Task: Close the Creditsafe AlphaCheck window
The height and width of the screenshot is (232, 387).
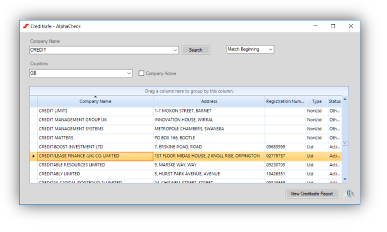Action: pyautogui.click(x=351, y=26)
